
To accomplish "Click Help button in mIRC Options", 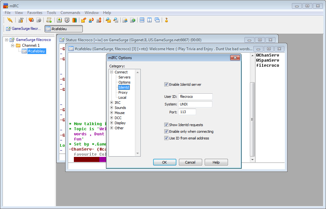I will (x=216, y=162).
